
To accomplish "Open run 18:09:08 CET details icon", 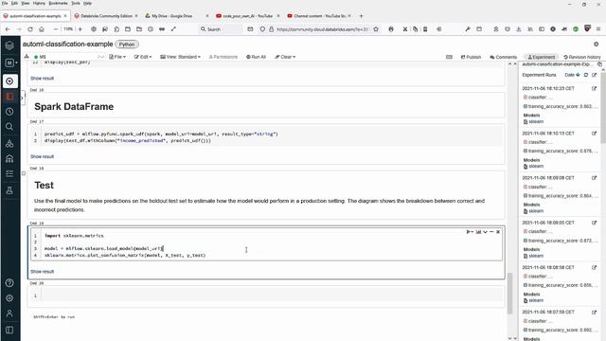I will tap(594, 178).
